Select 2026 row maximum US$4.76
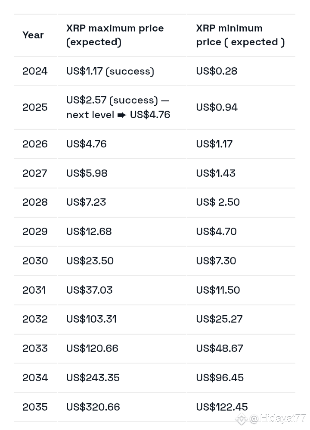Image resolution: width=310 pixels, height=430 pixels. click(x=87, y=144)
